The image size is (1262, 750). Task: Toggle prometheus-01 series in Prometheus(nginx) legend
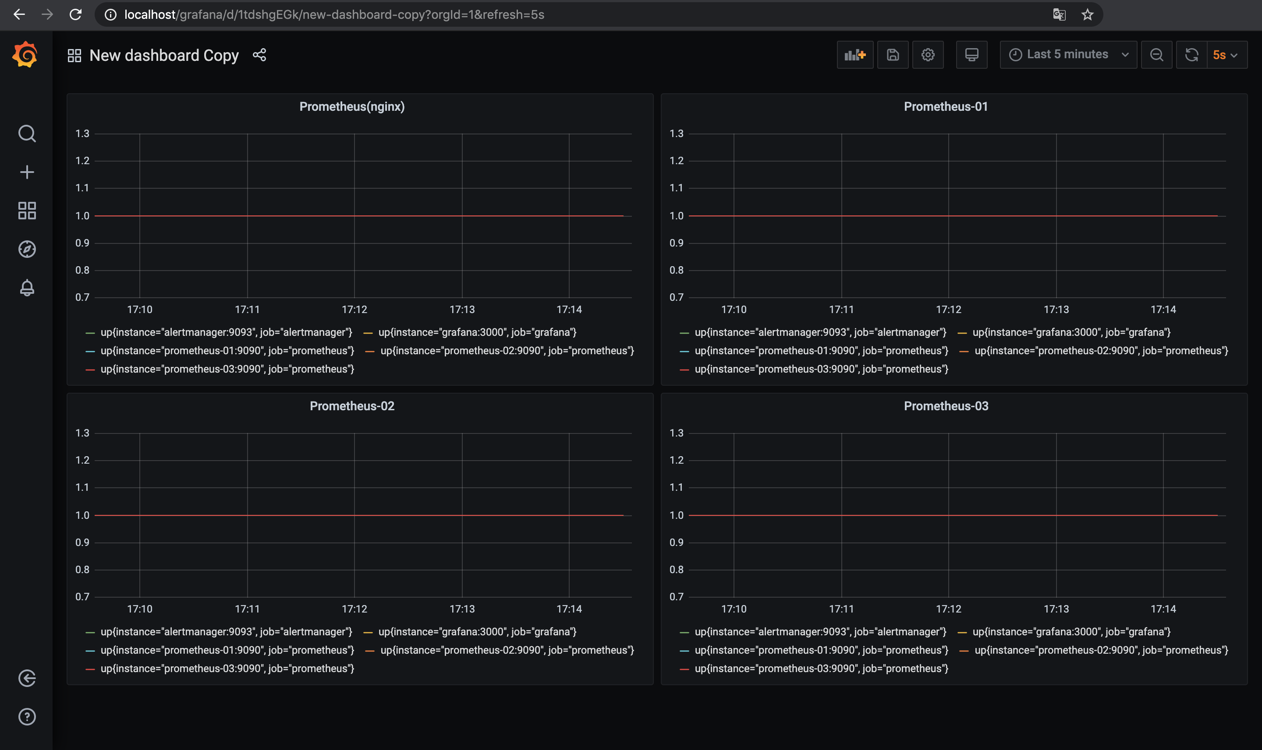click(x=227, y=351)
